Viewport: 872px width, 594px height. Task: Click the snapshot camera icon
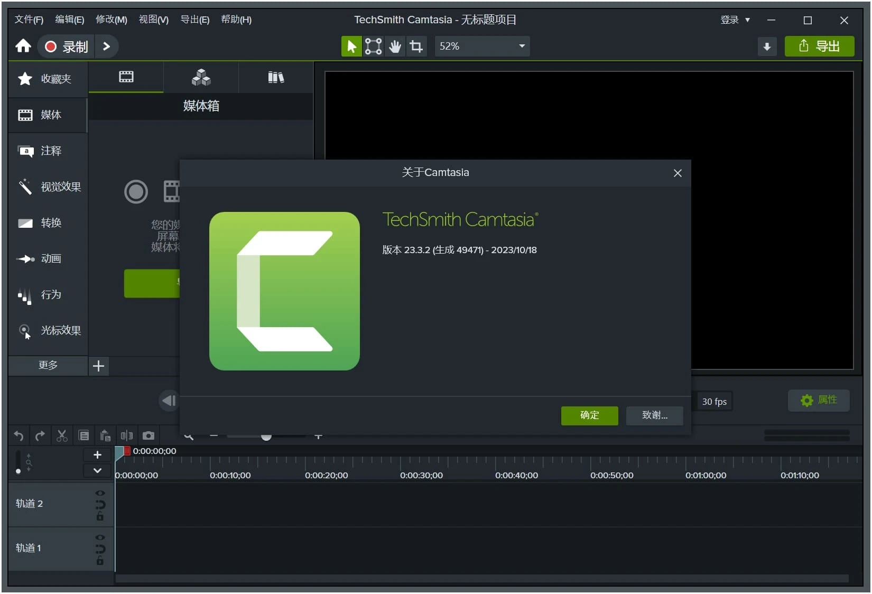click(149, 436)
